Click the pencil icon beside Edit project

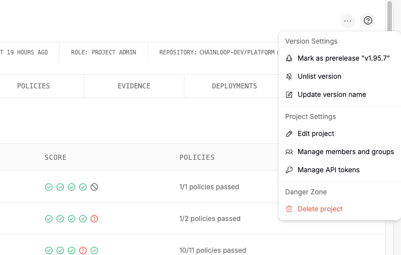[289, 134]
